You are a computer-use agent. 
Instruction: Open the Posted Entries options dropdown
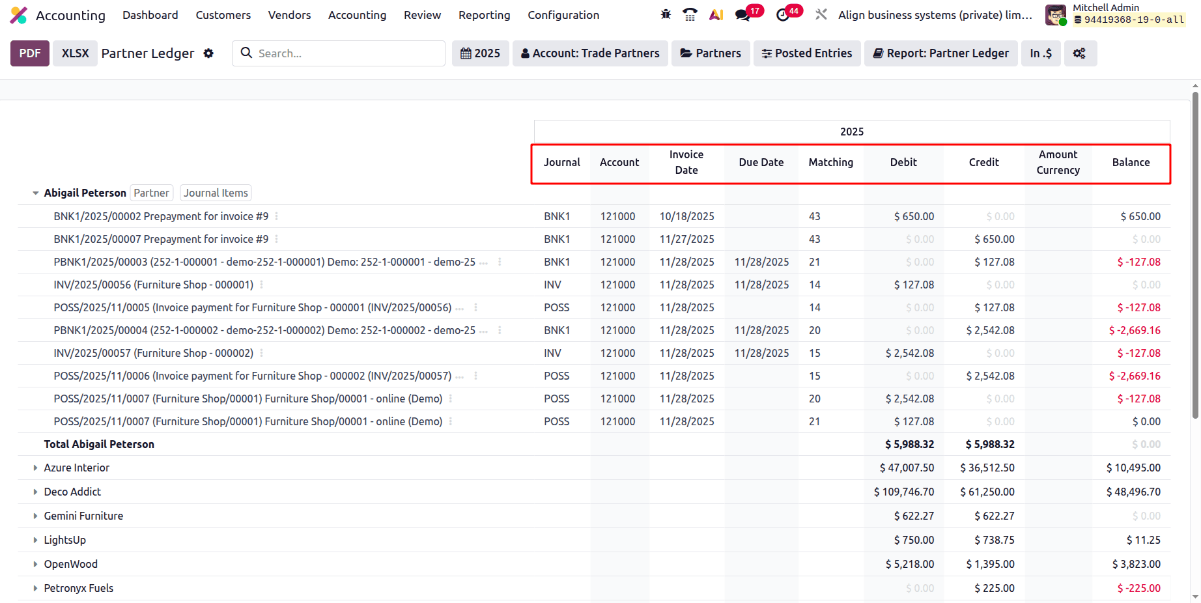coord(807,53)
